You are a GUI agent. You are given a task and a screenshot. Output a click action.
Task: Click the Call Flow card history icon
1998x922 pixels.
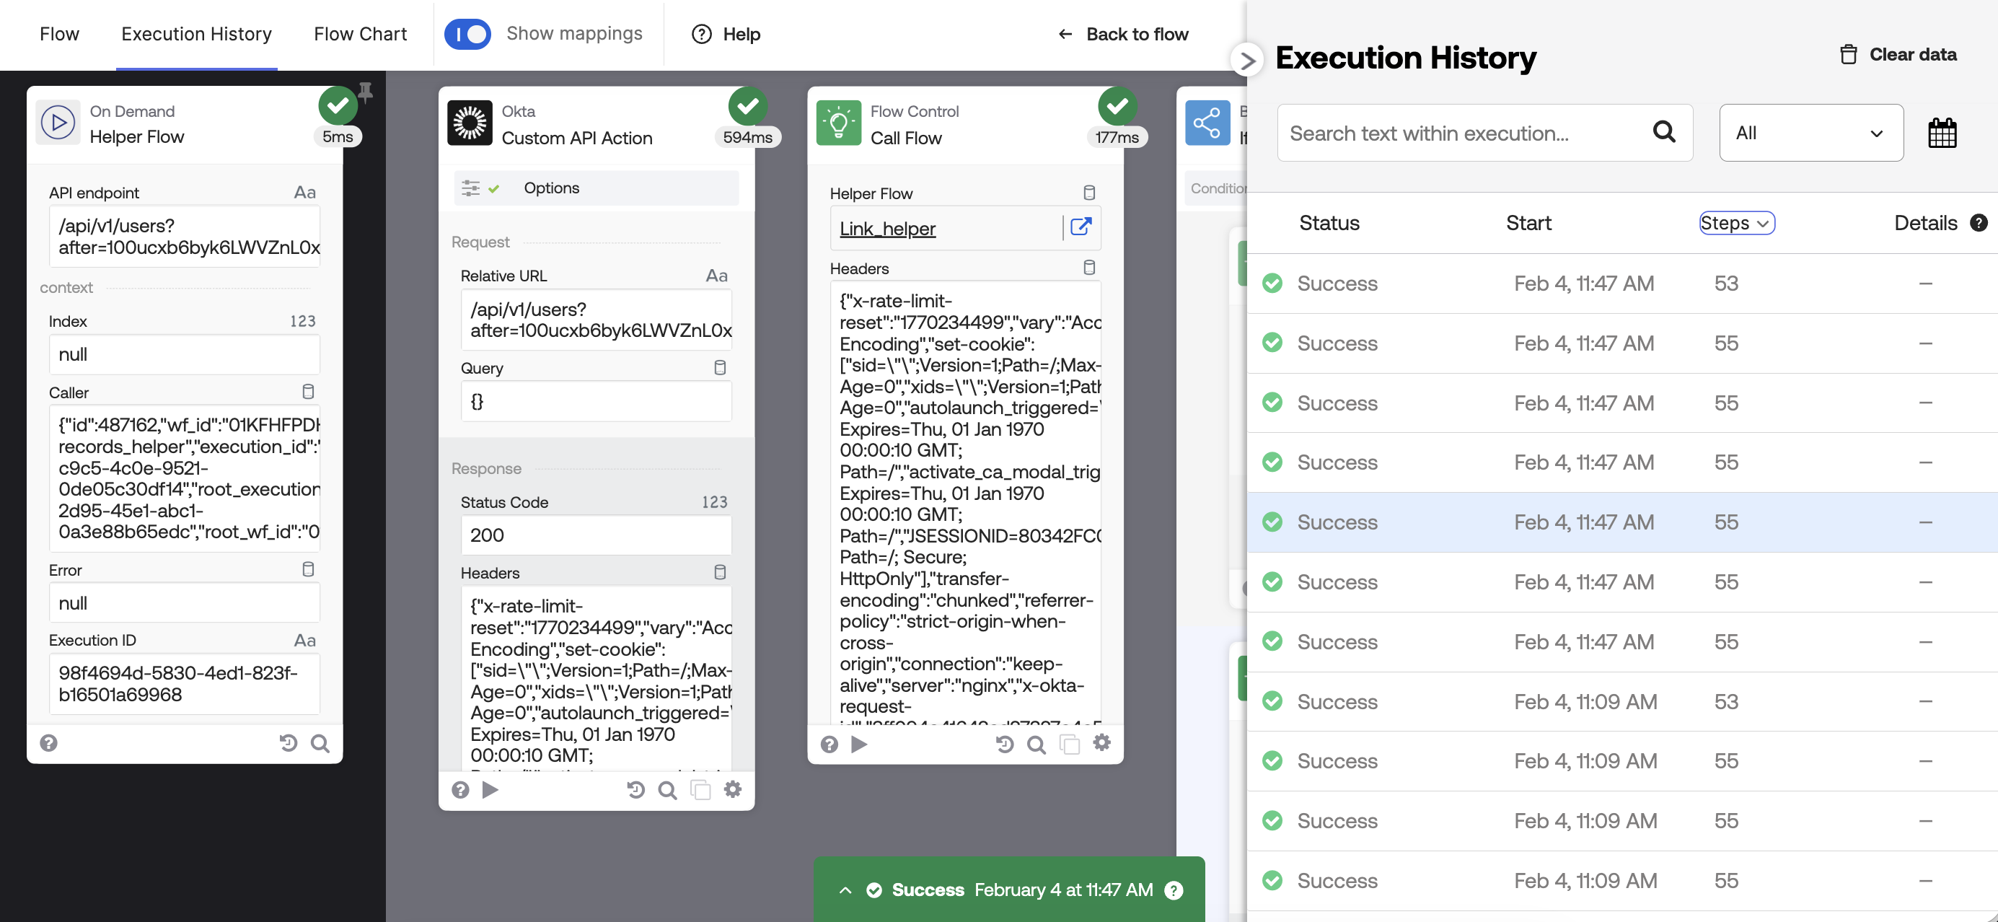point(1005,745)
